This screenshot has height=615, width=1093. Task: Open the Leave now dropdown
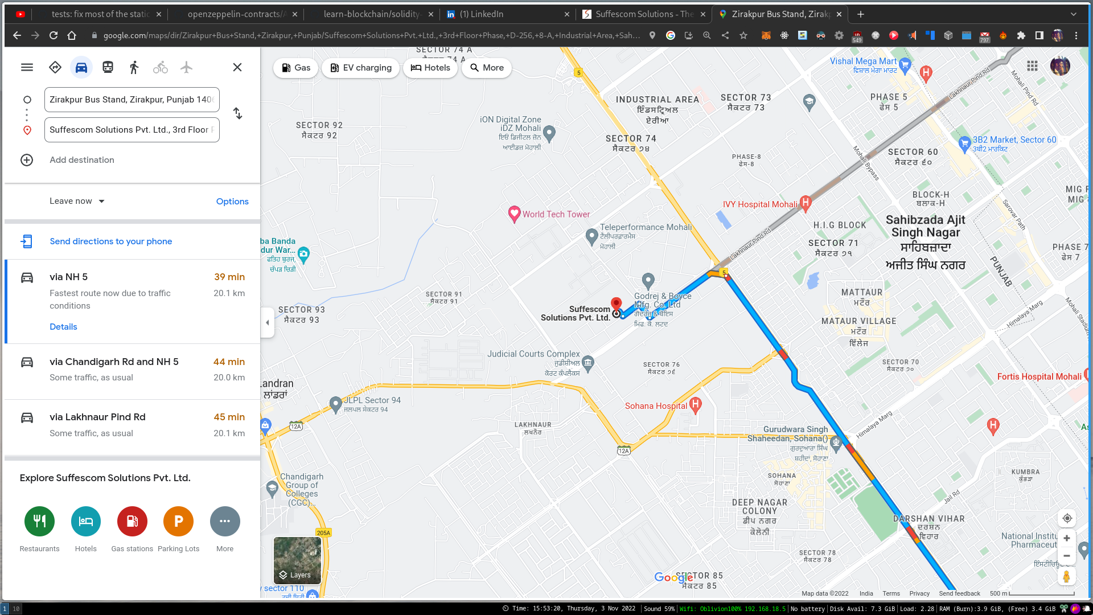pyautogui.click(x=77, y=201)
